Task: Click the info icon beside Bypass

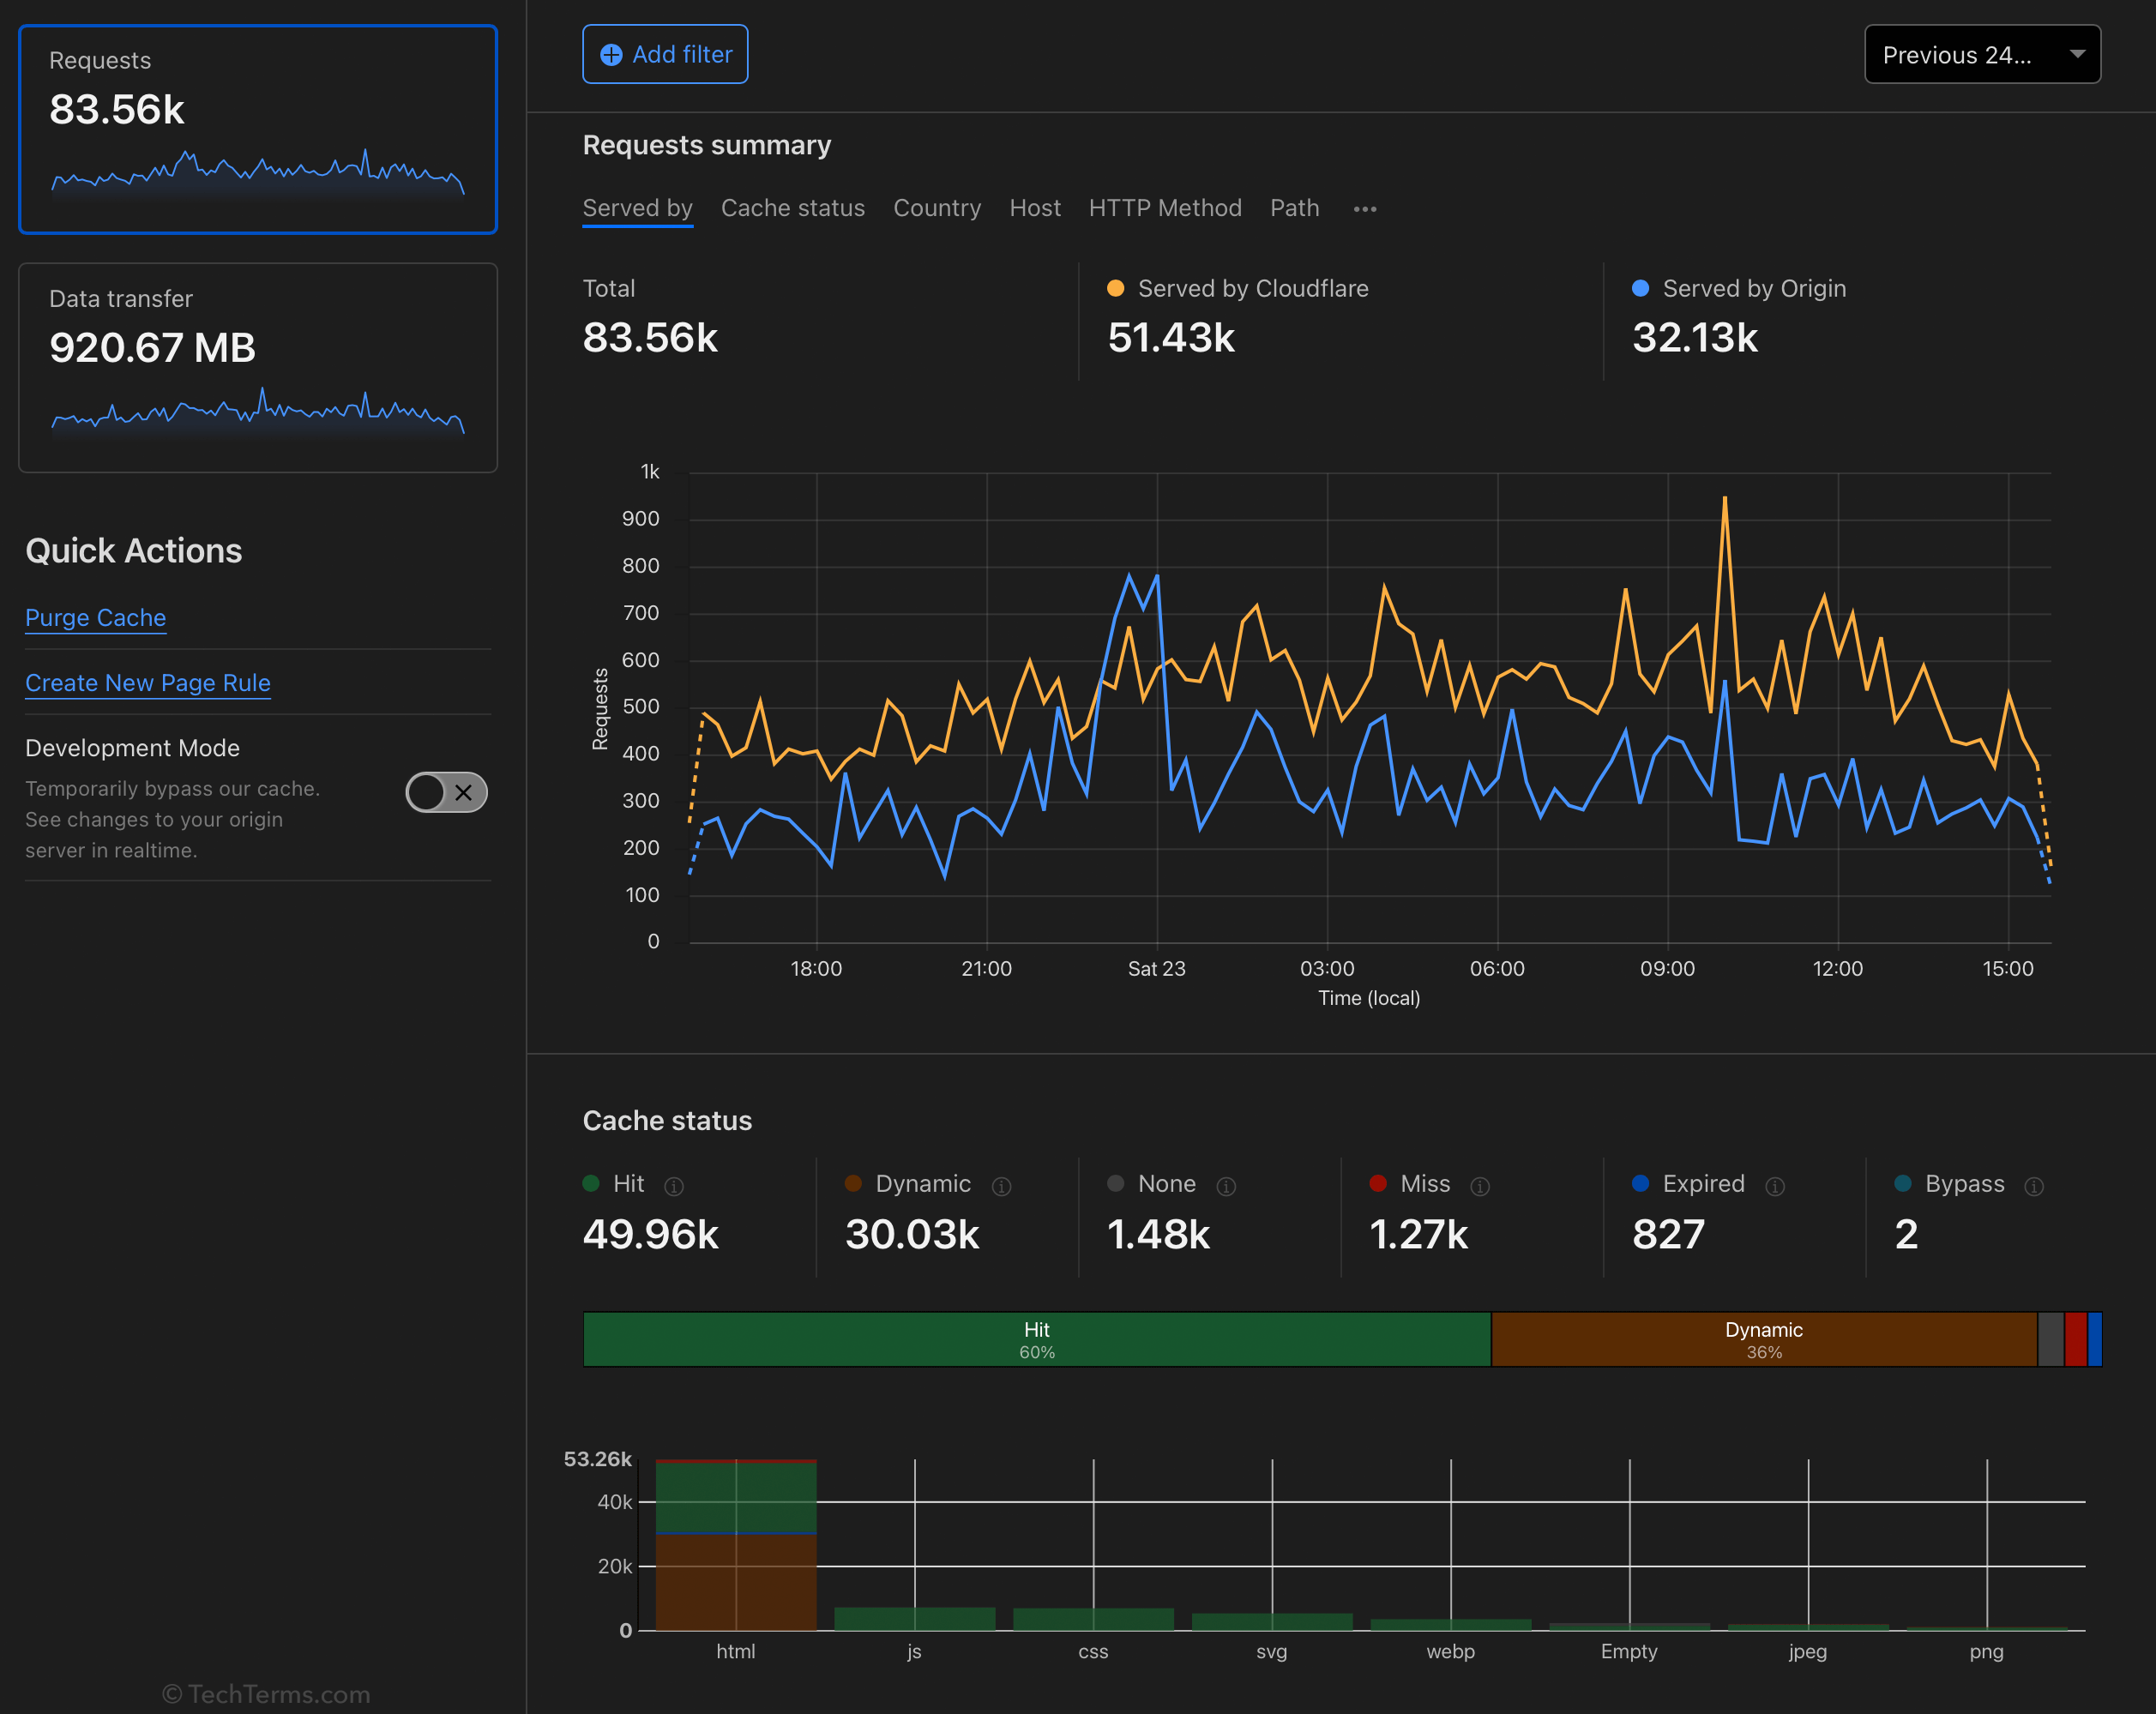Action: (x=2034, y=1186)
